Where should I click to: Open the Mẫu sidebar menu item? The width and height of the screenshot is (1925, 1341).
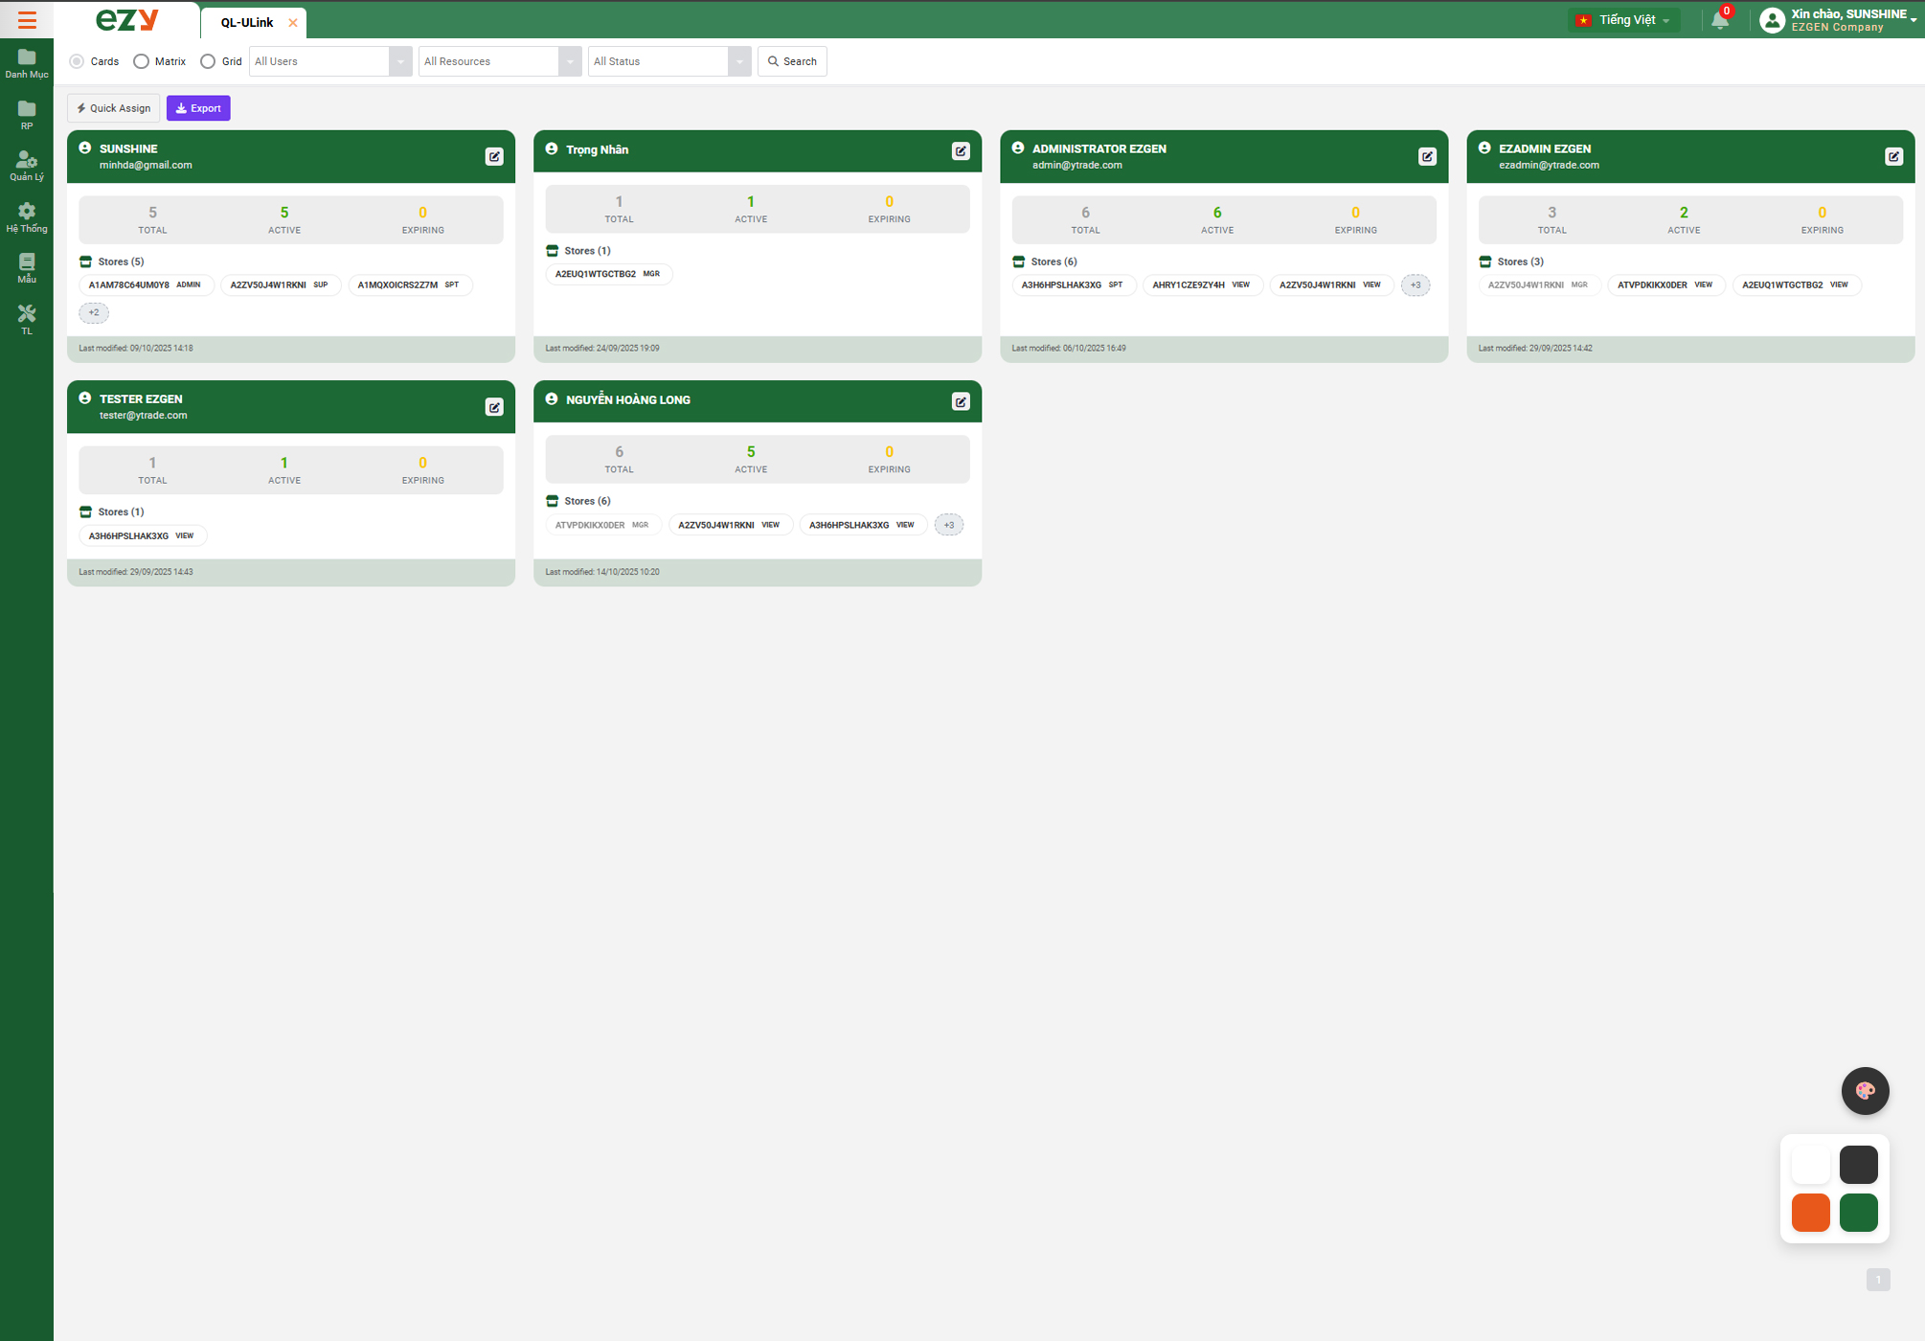(27, 268)
